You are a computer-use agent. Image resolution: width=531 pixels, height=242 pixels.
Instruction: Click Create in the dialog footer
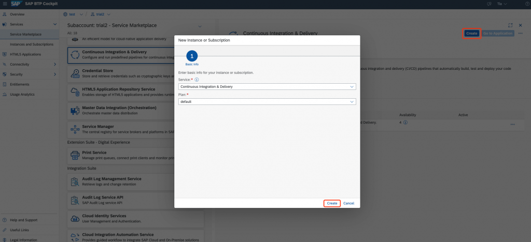tap(332, 203)
